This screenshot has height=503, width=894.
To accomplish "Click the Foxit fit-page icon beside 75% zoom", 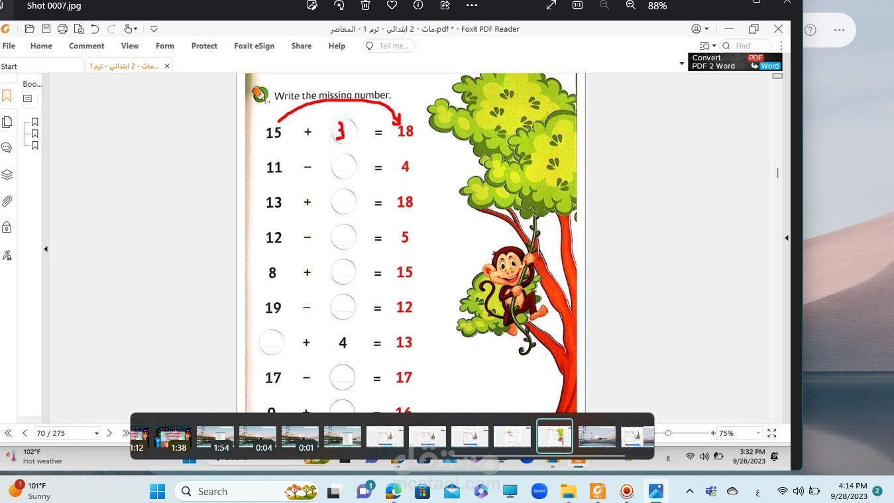I will pyautogui.click(x=771, y=433).
